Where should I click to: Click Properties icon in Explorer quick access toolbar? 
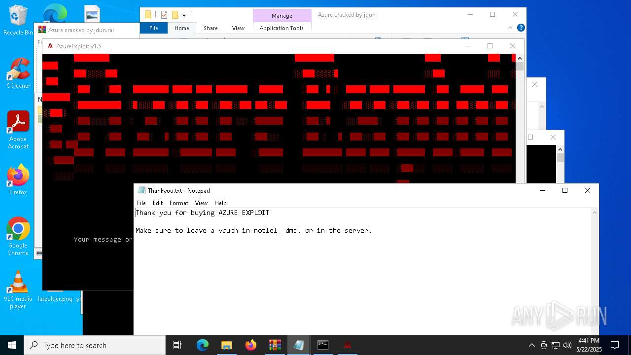click(x=164, y=15)
